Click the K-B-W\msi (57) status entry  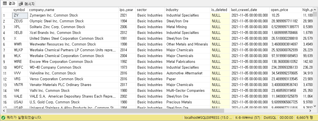click(x=248, y=118)
